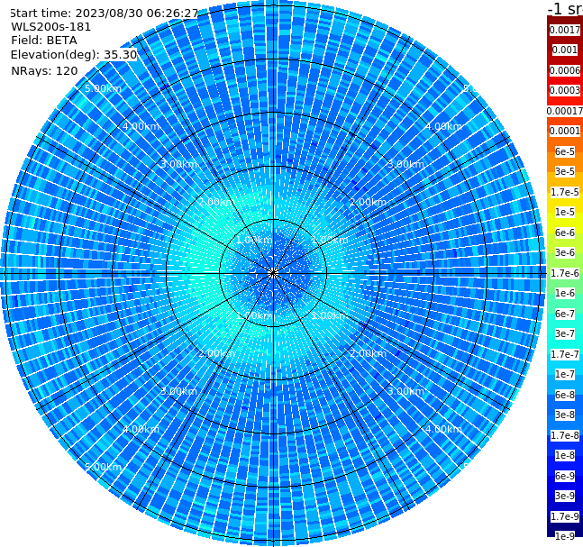Click the Start time 2023/08/30 06:26:27 label
The width and height of the screenshot is (583, 547).
tap(105, 14)
